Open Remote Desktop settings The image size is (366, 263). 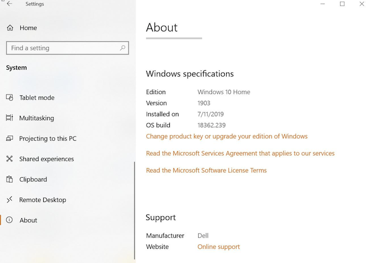43,200
